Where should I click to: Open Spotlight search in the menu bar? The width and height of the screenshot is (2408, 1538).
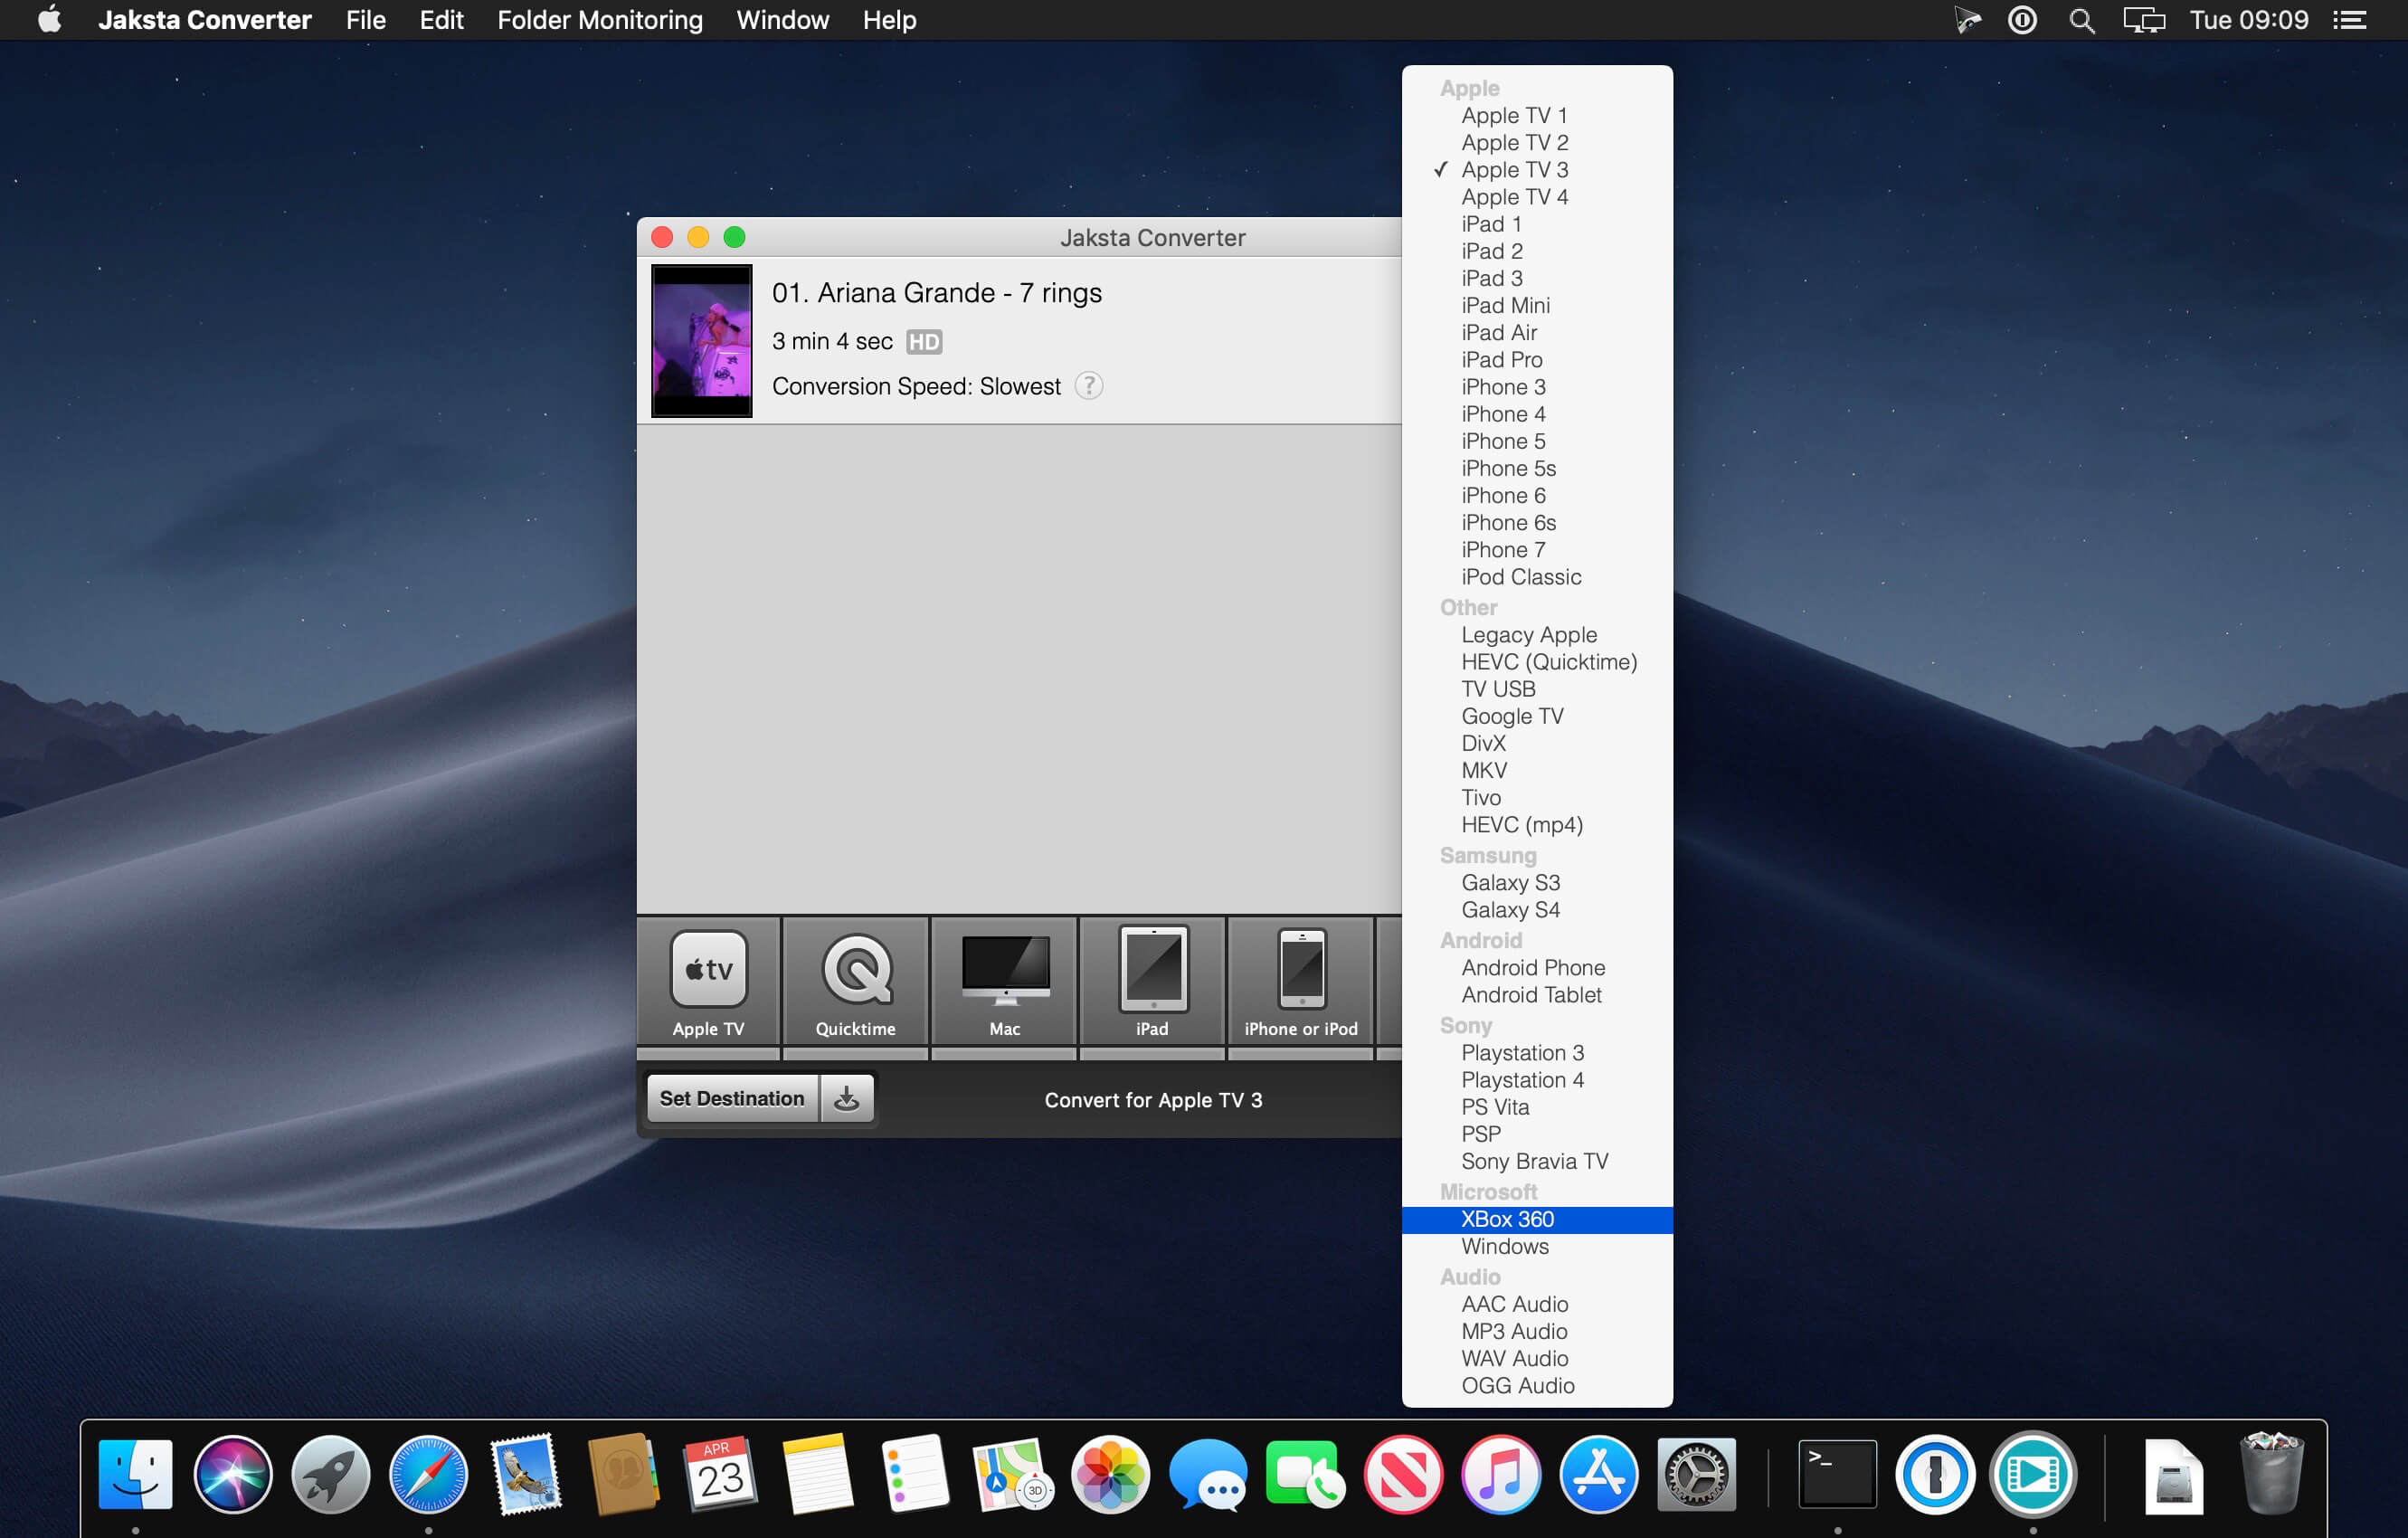(2081, 20)
